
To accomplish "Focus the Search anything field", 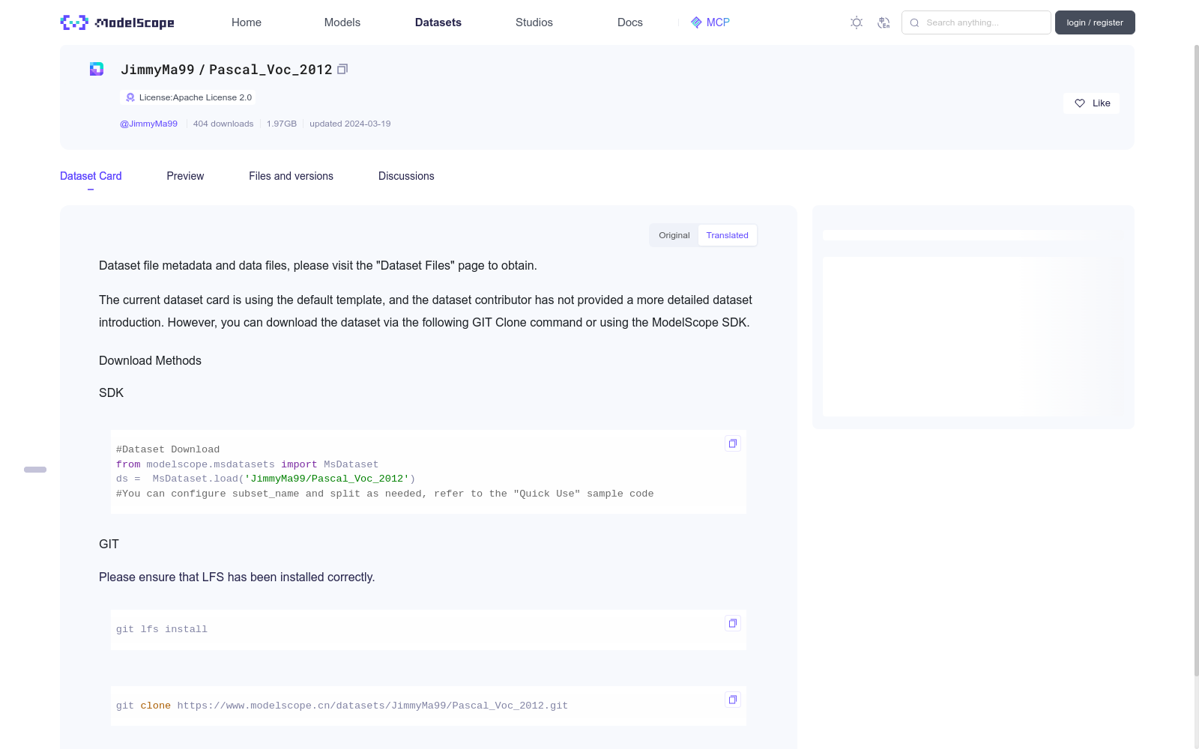I will click(x=976, y=22).
